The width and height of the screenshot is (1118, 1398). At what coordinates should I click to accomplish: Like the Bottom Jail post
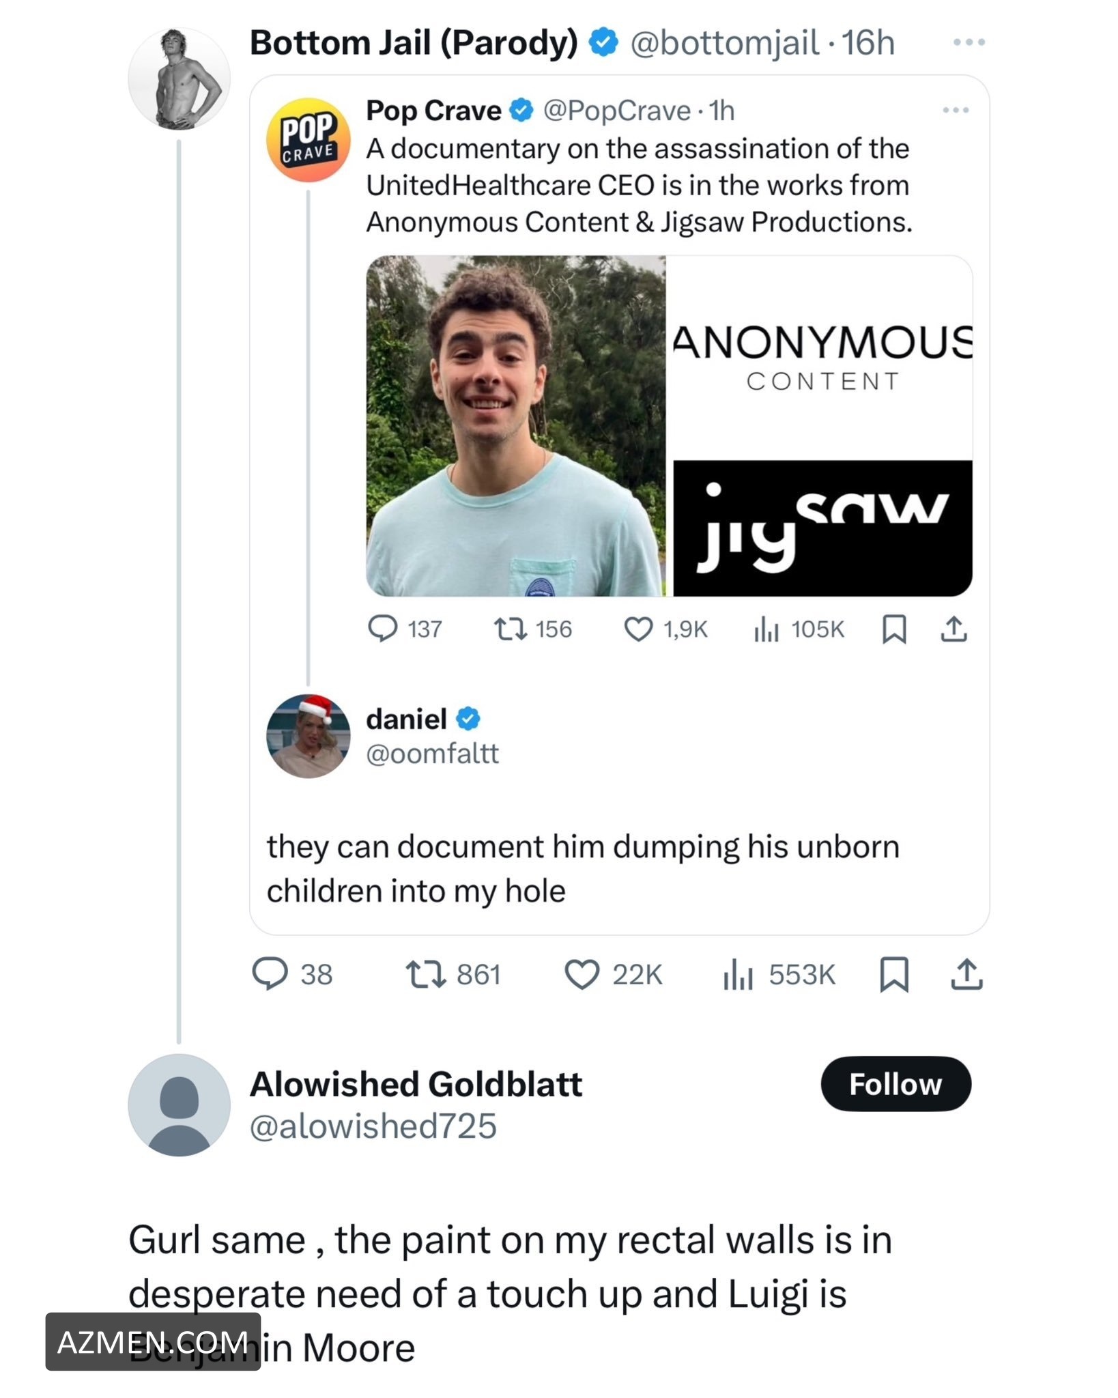tap(582, 974)
